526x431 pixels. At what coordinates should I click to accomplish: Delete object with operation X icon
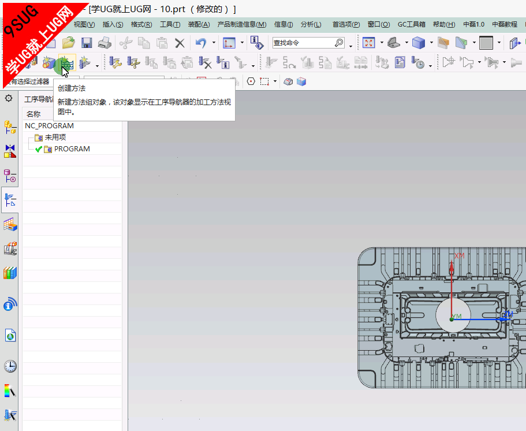[205, 62]
